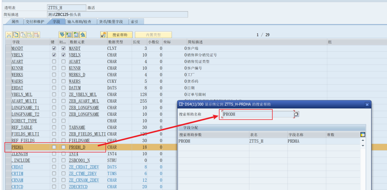Toggle the initial value checkbox for VBELN
The width and height of the screenshot is (387, 190).
[x=63, y=55]
